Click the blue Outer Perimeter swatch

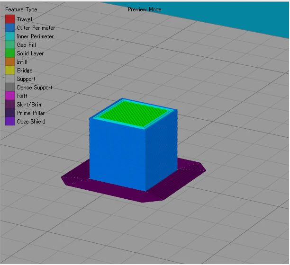pos(10,27)
